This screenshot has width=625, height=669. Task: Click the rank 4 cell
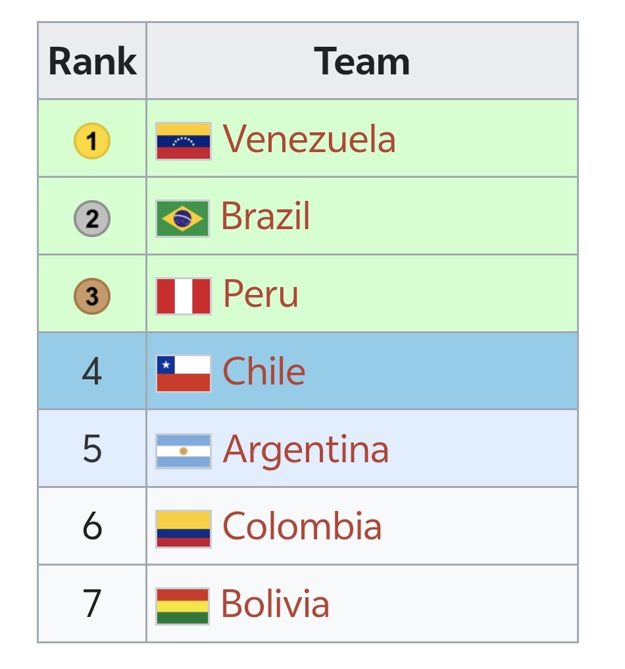(x=93, y=371)
